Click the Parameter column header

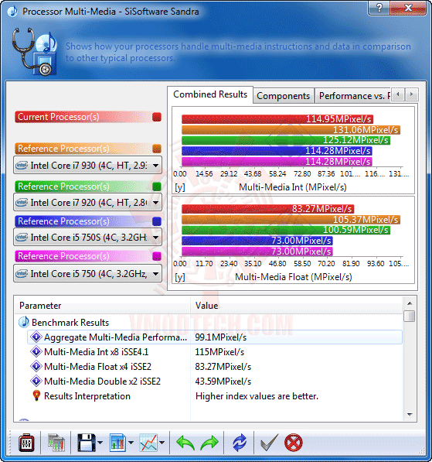[x=103, y=306]
